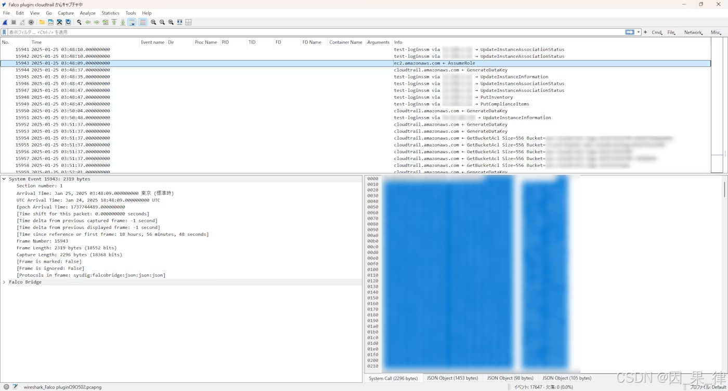
Task: Reset zoom to normal size
Action: pos(171,22)
